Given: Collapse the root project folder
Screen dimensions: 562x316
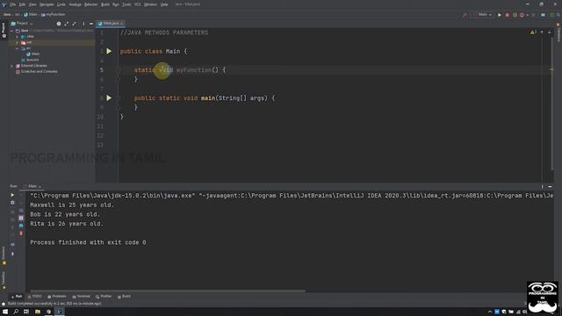Looking at the screenshot, I should point(11,31).
